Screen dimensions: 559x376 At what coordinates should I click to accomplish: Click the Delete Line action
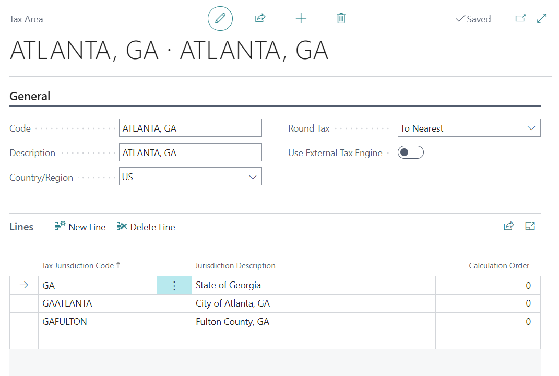pos(146,227)
